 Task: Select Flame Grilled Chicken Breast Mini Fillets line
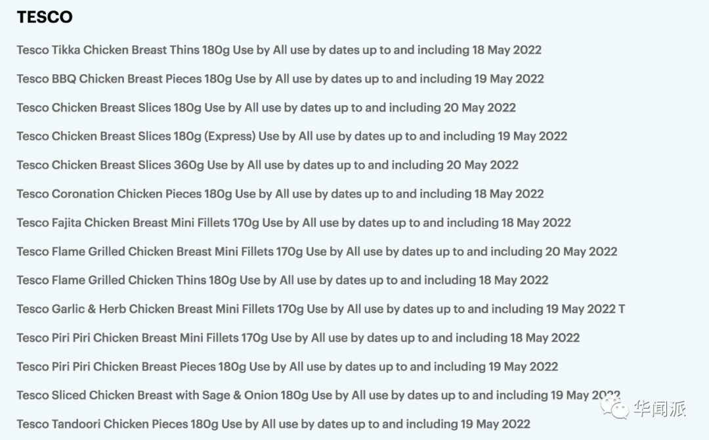(317, 252)
